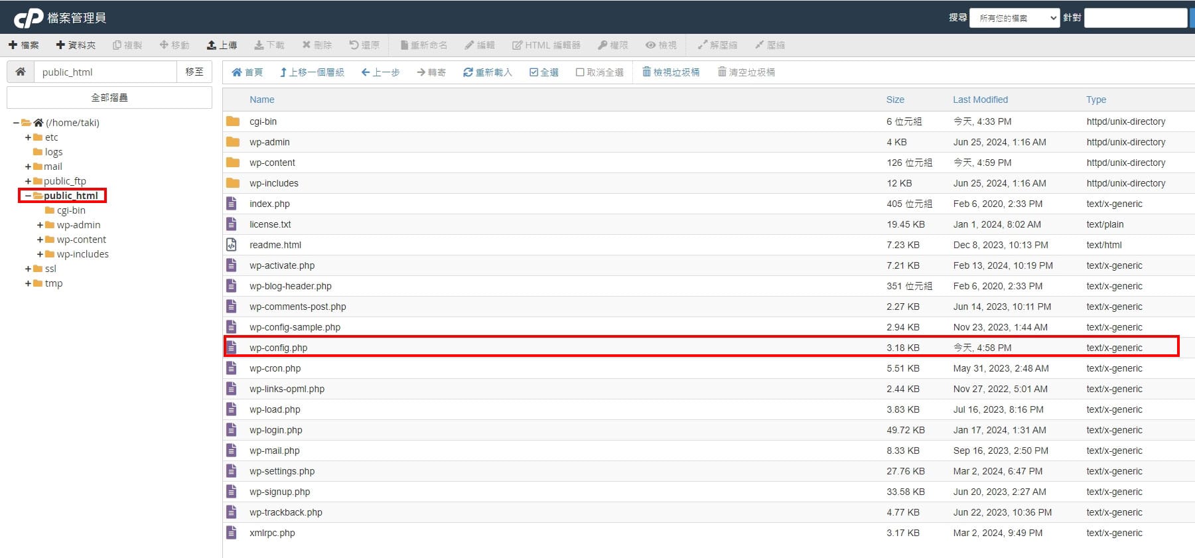Open the 所有您的檔案 search scope dropdown
1195x558 pixels.
click(1015, 18)
